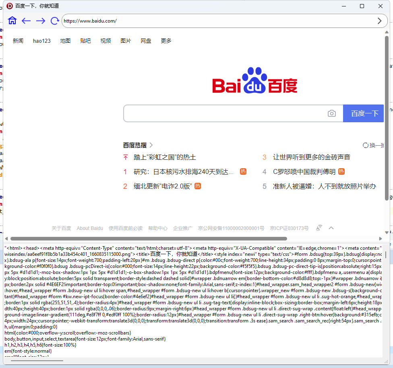Viewport: 393px width, 368px height.
Task: Click the camera icon to search by image
Action: point(331,113)
